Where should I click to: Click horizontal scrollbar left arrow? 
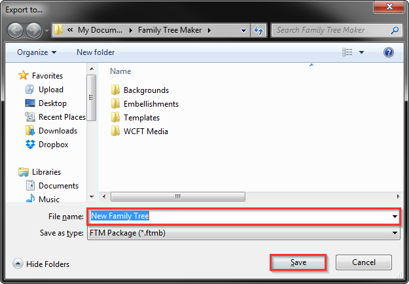click(104, 196)
